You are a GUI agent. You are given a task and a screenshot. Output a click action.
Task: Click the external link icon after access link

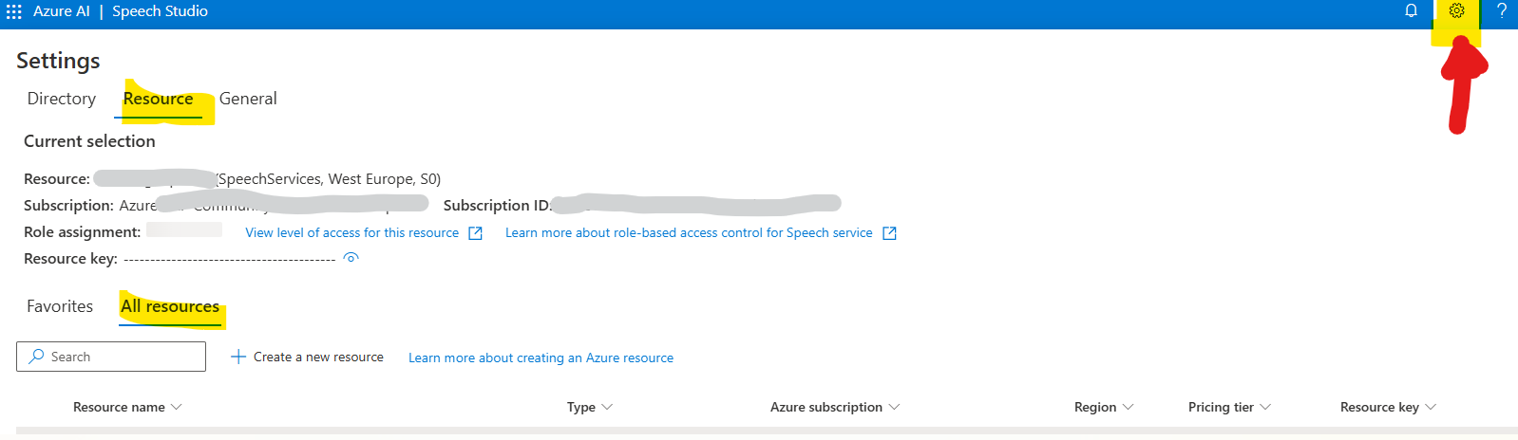click(476, 233)
